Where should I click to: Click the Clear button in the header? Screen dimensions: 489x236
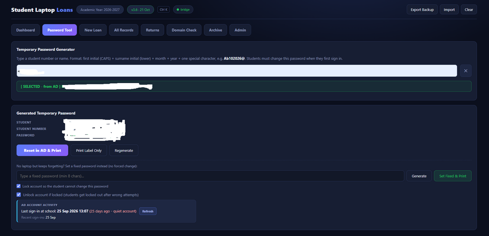coord(469,10)
